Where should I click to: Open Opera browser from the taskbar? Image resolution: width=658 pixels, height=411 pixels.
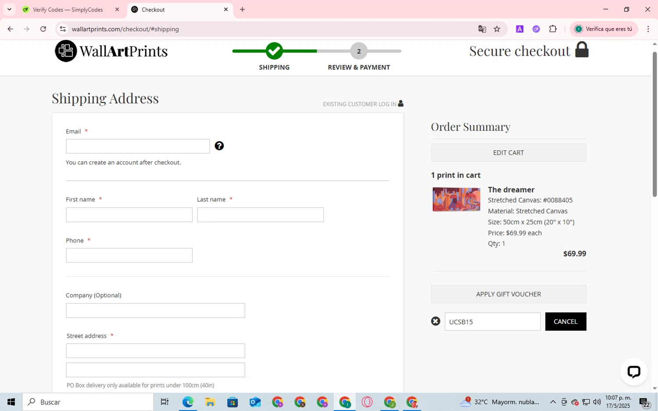[367, 402]
